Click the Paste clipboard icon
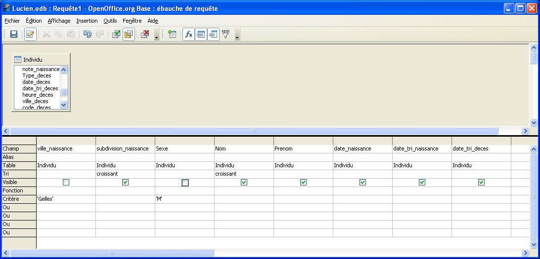 pyautogui.click(x=71, y=35)
